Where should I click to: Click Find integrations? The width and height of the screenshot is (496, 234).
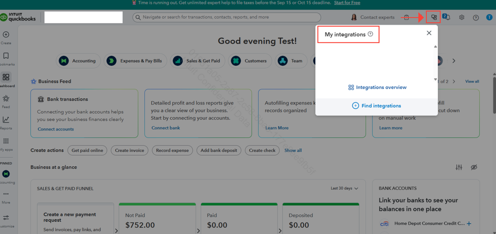coord(376,106)
